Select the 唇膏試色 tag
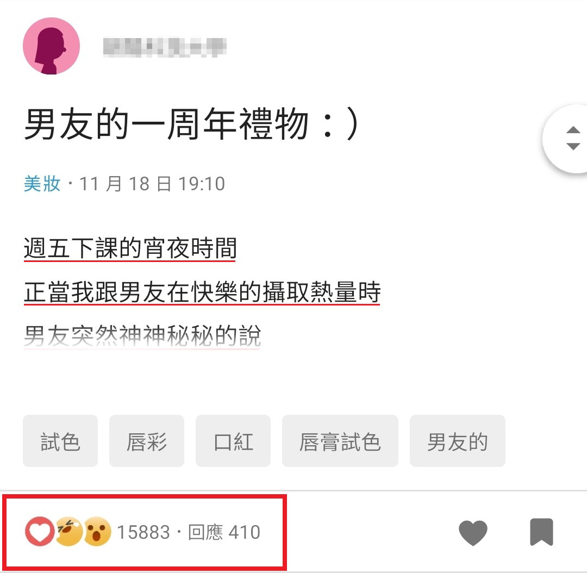The image size is (587, 573). (340, 441)
